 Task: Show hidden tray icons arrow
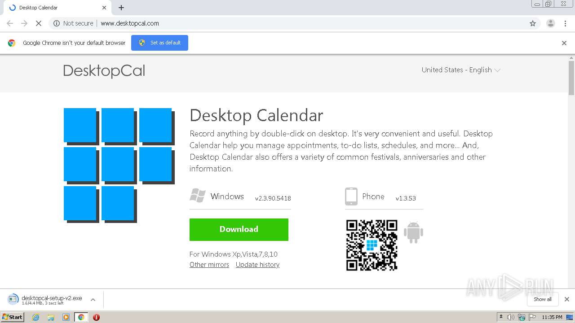[x=501, y=317]
